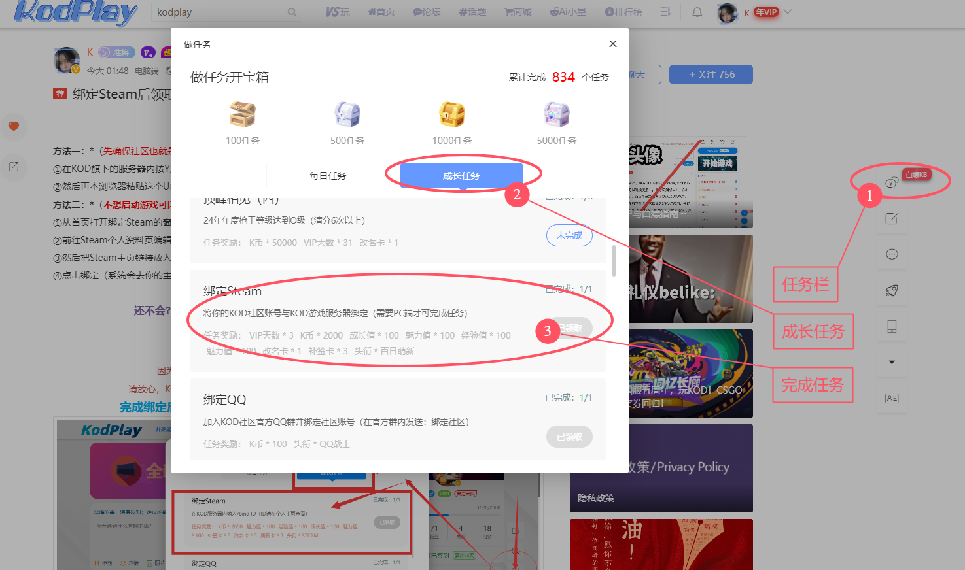Click the +关注 756 follow button
965x570 pixels.
[711, 75]
